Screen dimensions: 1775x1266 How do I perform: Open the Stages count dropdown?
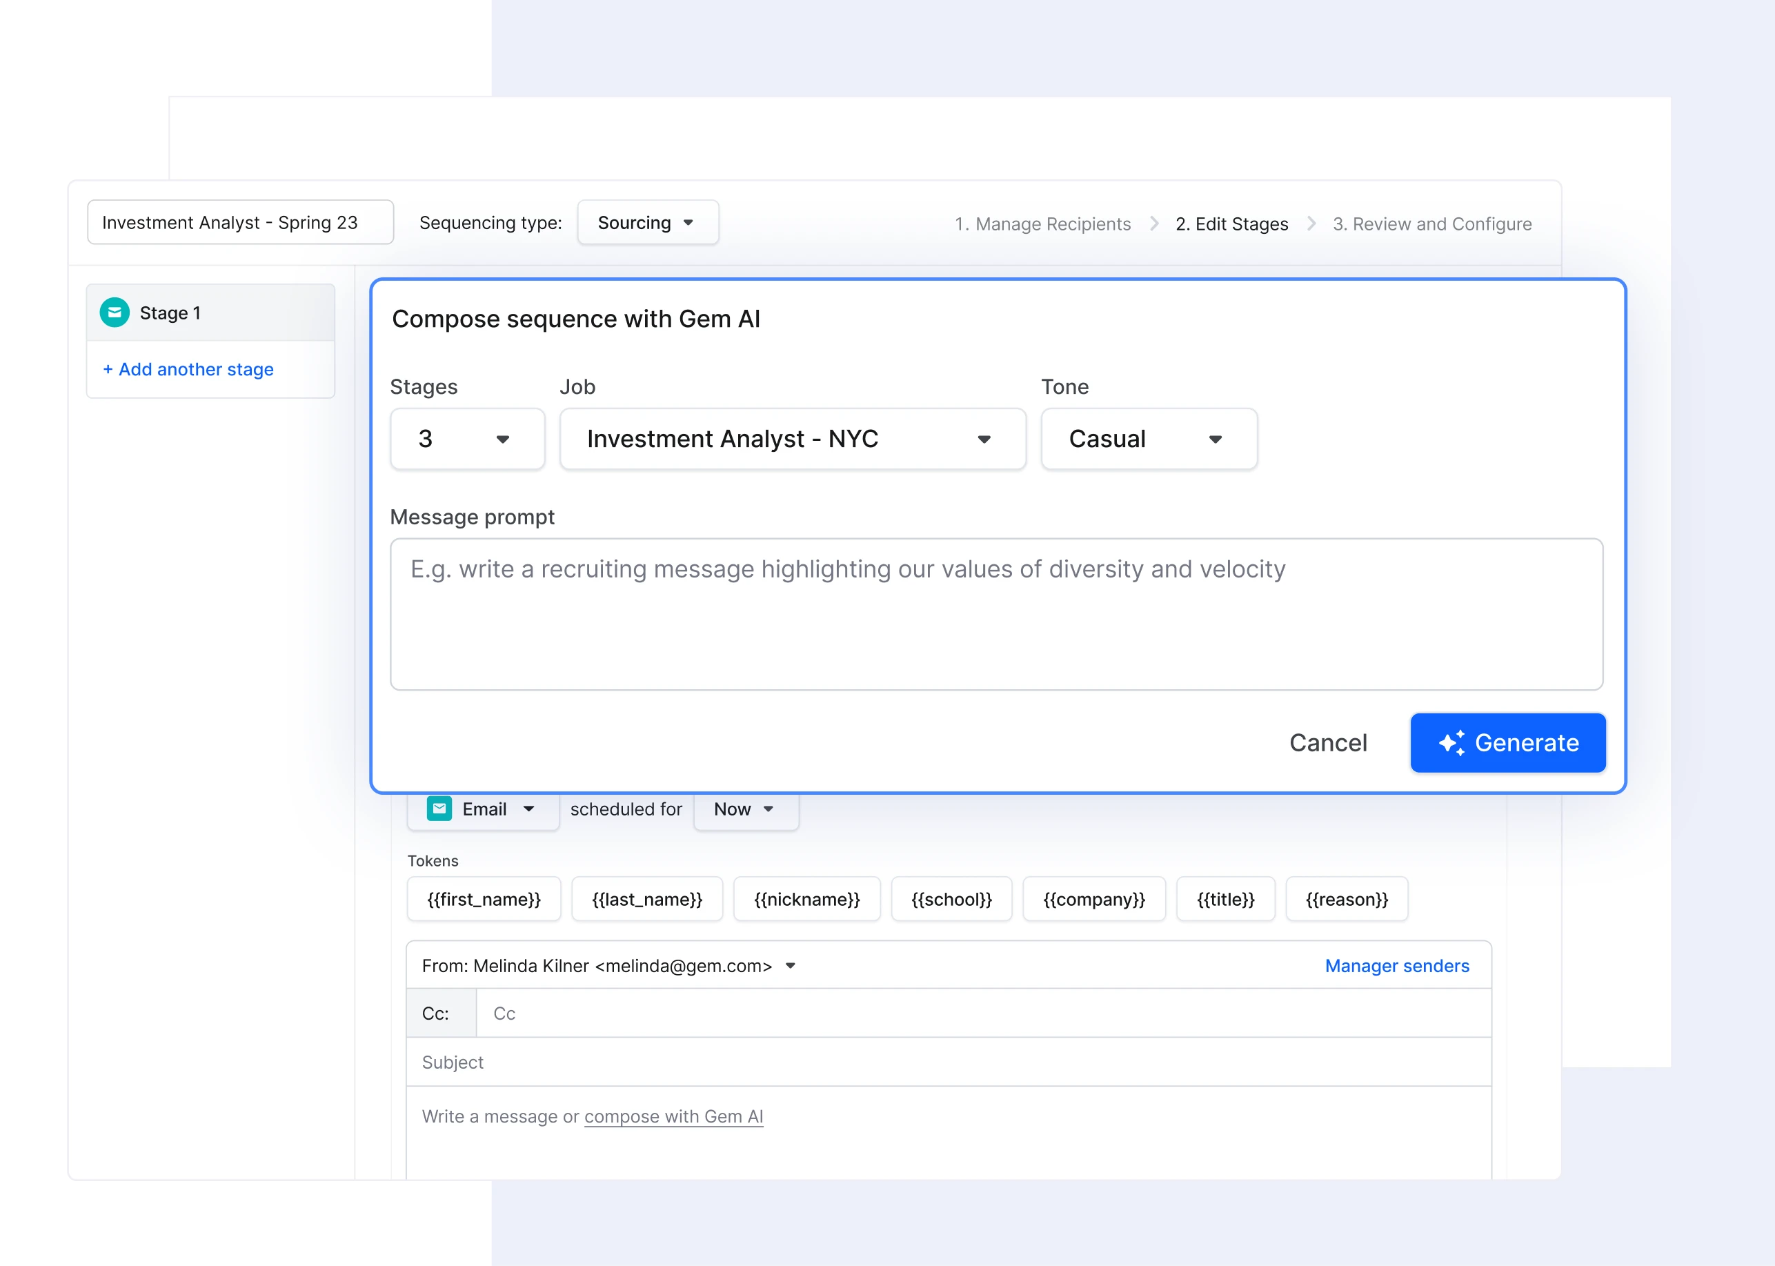[x=467, y=439]
